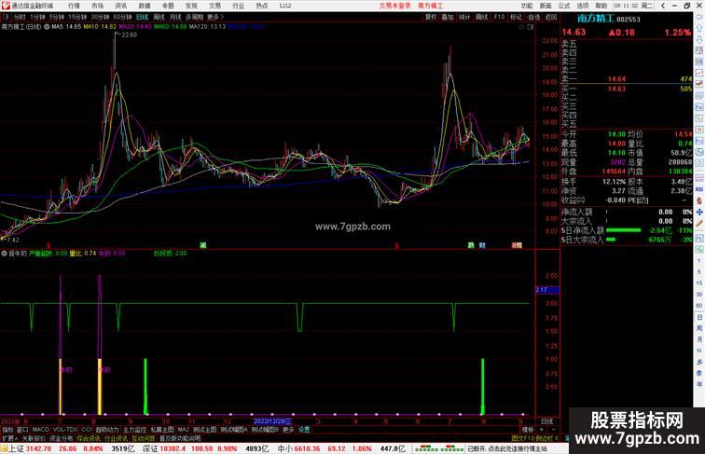Screen dimensions: 705x454
Task: Open the 市场 menu
Action: (x=97, y=6)
